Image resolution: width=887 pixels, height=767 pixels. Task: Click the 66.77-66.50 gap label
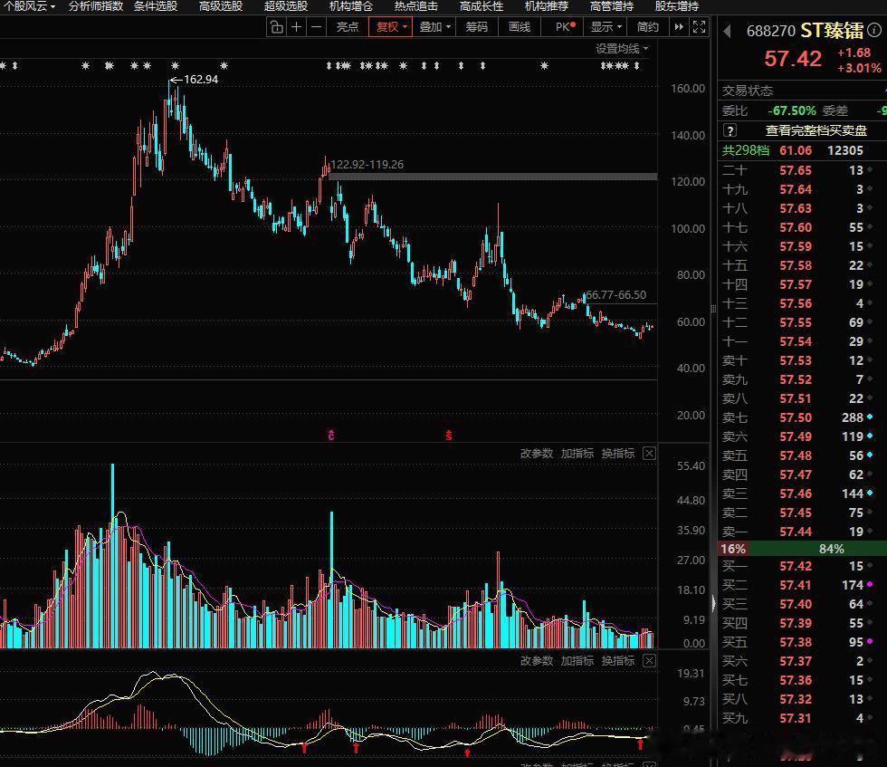pos(616,295)
